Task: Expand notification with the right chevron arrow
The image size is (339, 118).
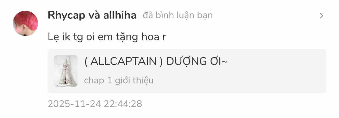Action: pyautogui.click(x=321, y=16)
